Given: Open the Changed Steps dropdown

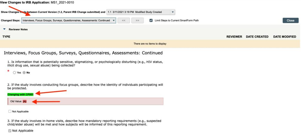Looking at the screenshot, I should (69, 20).
